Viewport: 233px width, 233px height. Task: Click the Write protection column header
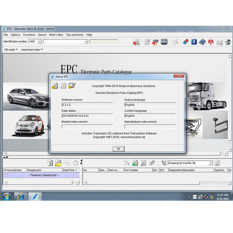click(x=15, y=170)
